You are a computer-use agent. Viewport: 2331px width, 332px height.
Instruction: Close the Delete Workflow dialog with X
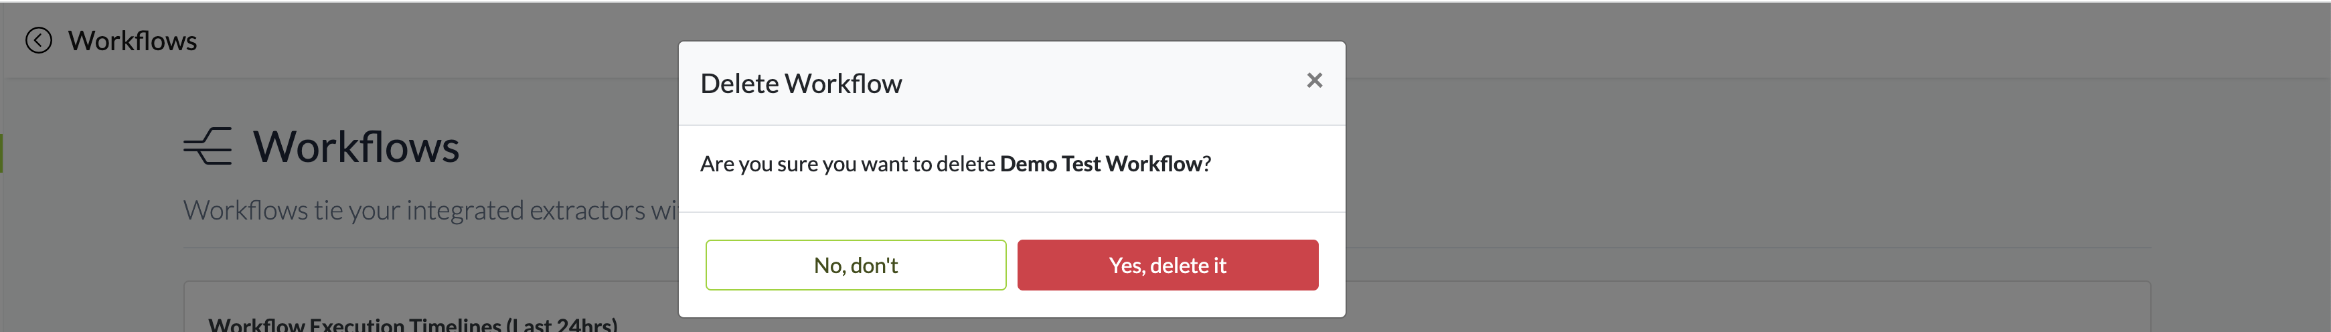pyautogui.click(x=1314, y=80)
